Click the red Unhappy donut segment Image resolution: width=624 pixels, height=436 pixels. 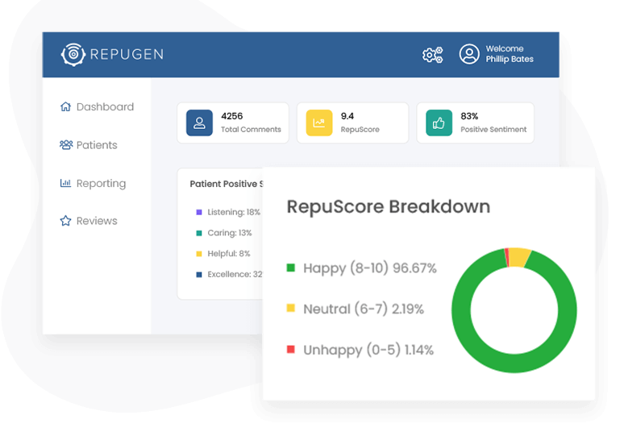[x=506, y=258]
